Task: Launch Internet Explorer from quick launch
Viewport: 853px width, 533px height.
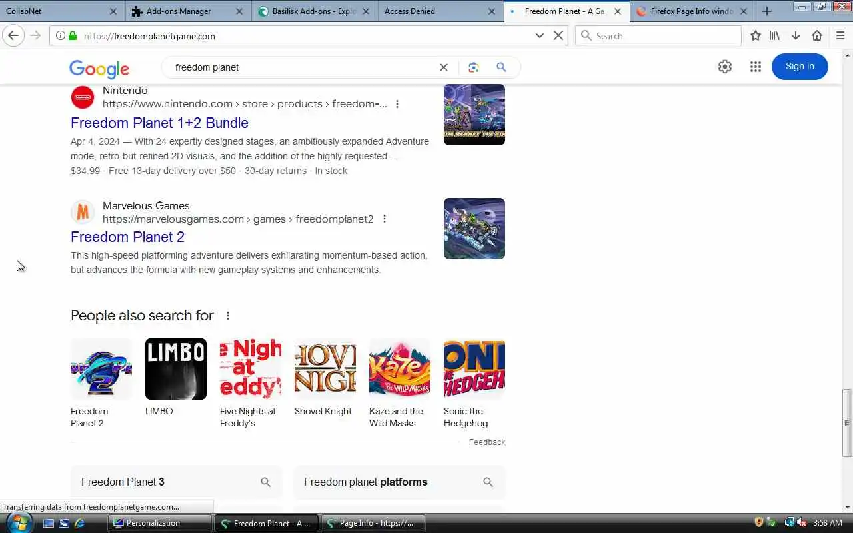Action: pos(80,523)
